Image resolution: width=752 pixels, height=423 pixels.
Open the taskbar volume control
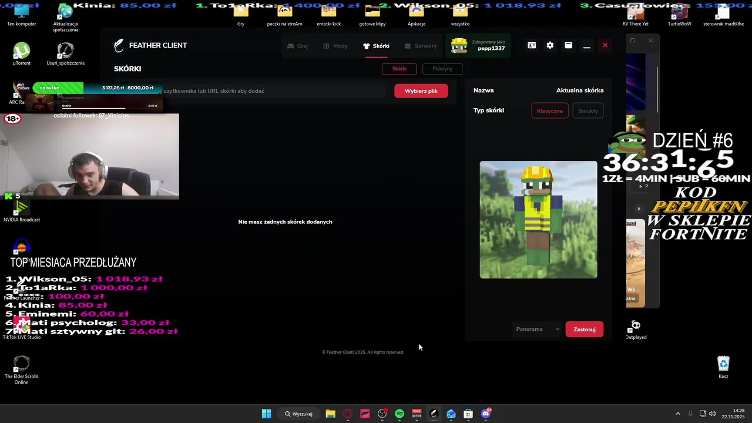pos(713,414)
